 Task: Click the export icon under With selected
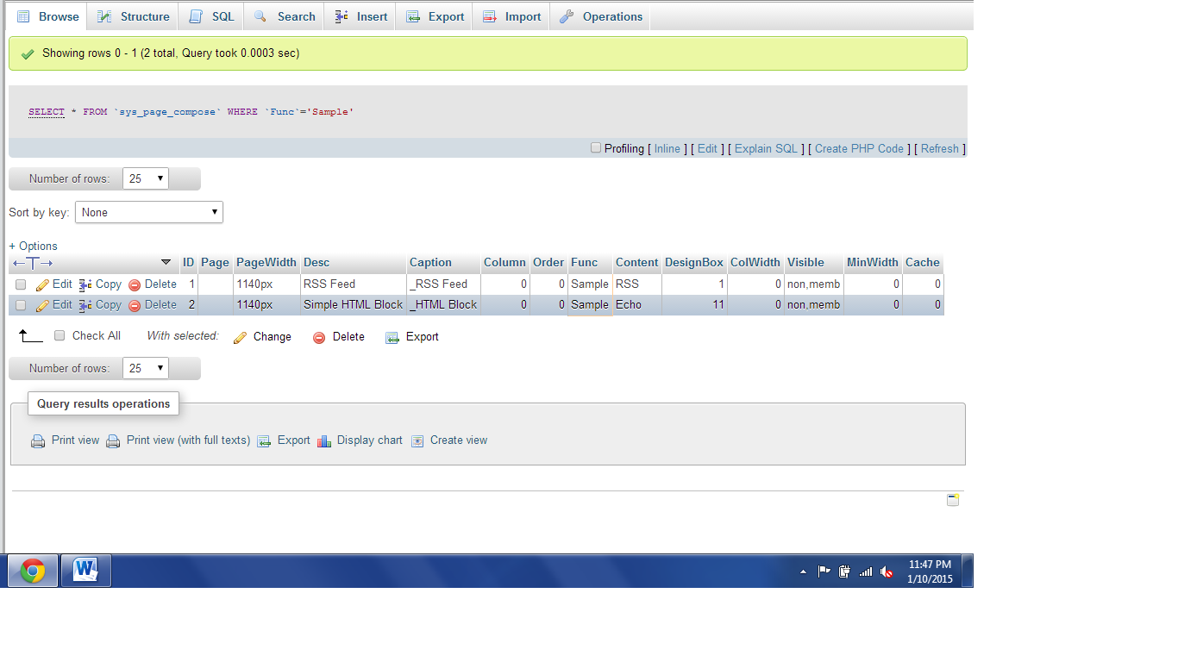click(x=392, y=337)
